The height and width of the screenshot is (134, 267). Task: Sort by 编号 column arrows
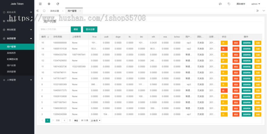[x=48, y=37]
